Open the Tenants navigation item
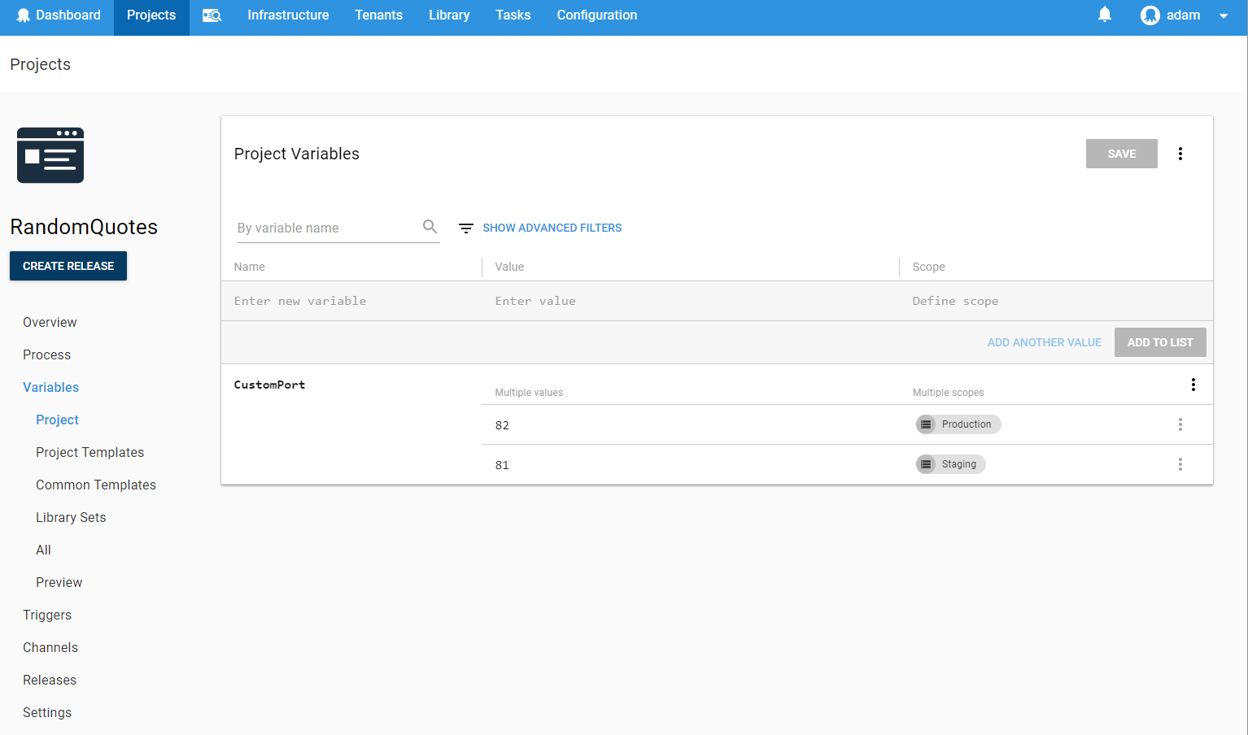 click(x=378, y=15)
